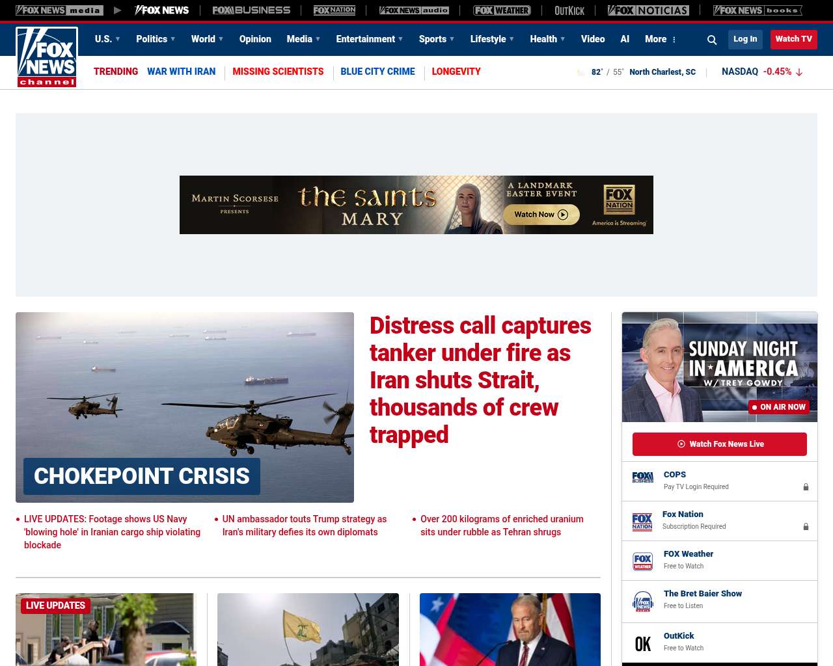Open the OutKick logo in top bar

pyautogui.click(x=569, y=10)
